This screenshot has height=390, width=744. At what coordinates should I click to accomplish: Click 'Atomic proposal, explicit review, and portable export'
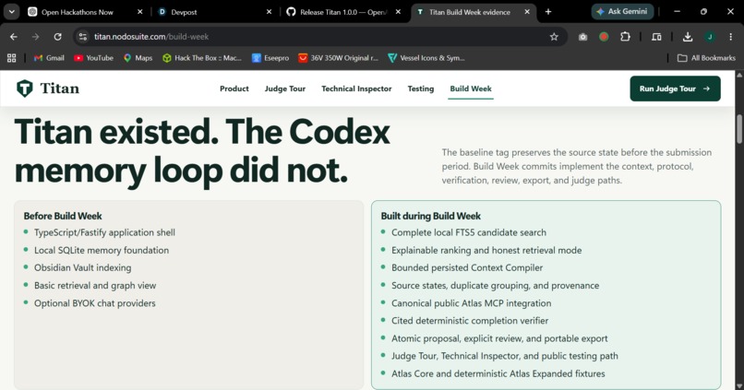point(499,338)
